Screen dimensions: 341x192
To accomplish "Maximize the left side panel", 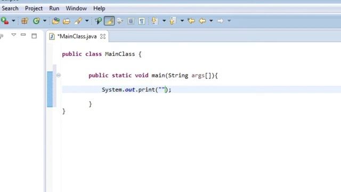I will coord(34,36).
